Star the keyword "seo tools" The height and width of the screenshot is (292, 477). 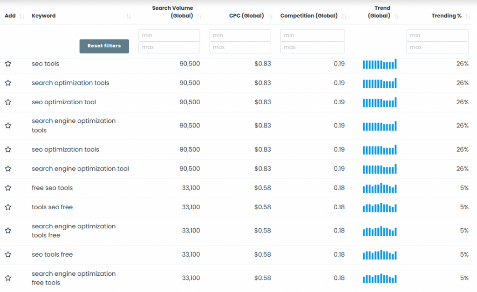[8, 64]
